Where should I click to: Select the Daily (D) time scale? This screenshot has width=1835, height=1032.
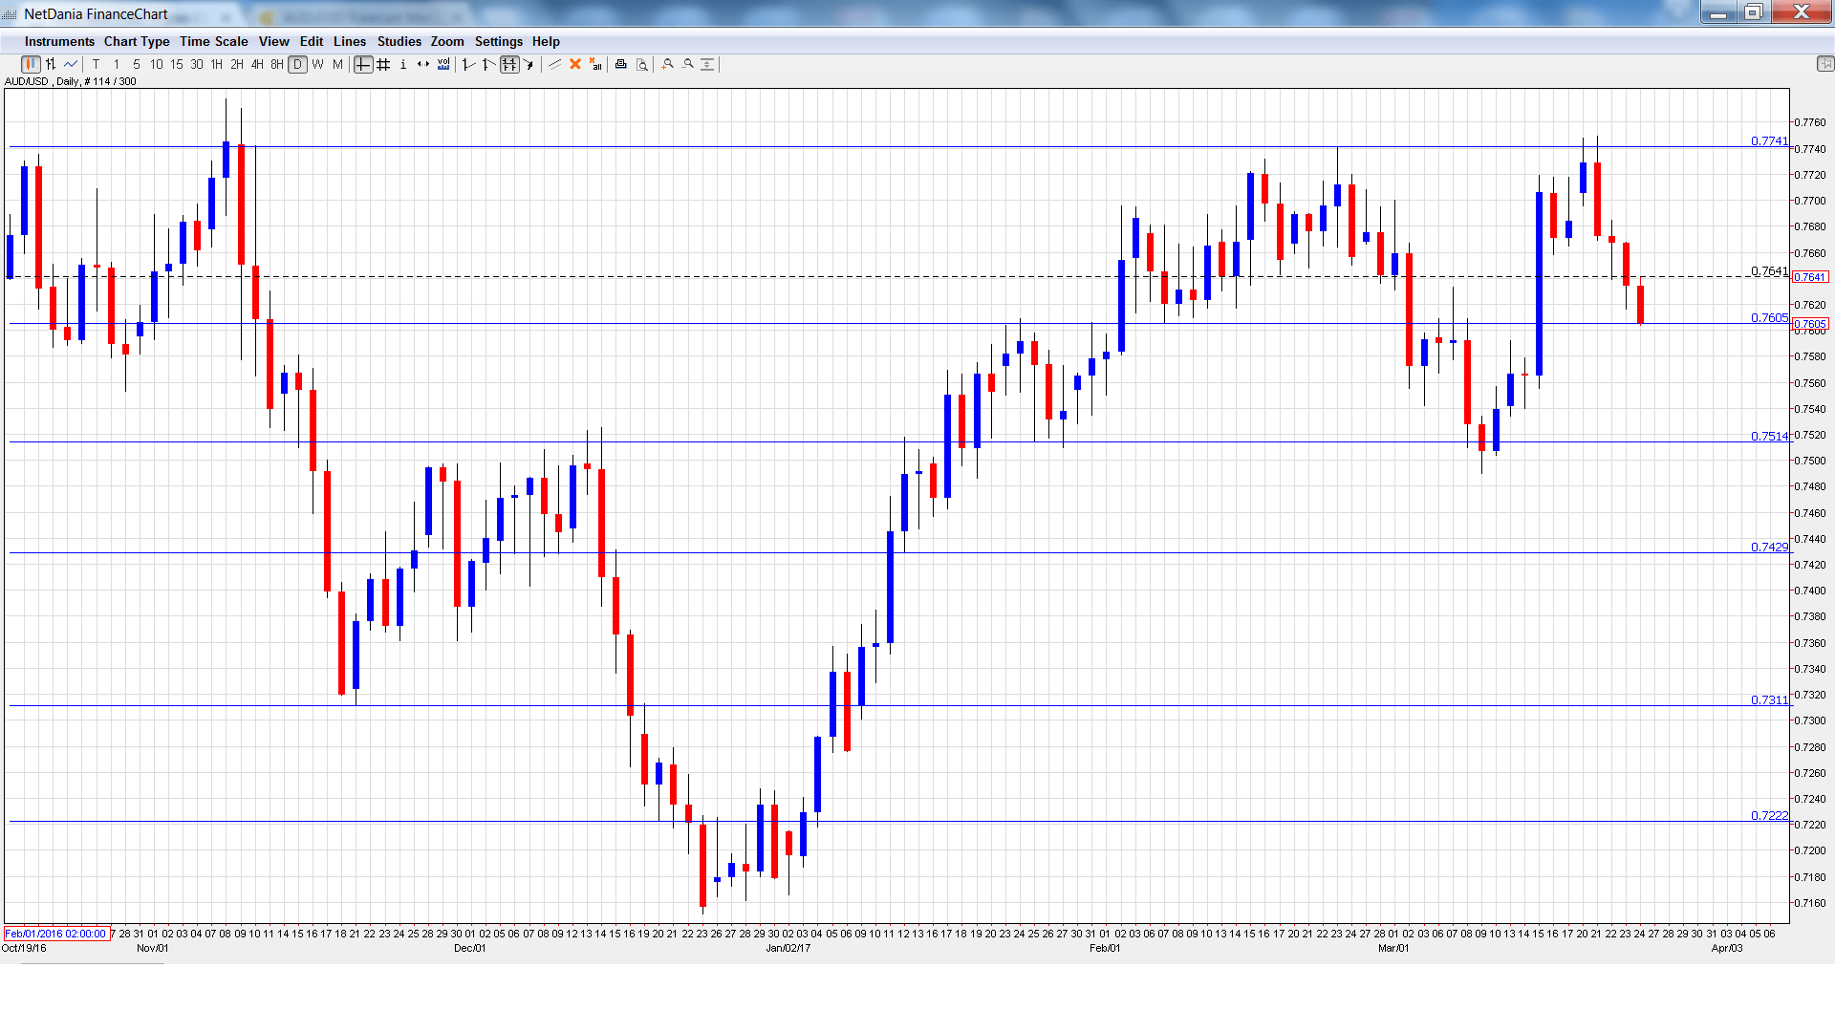pyautogui.click(x=298, y=65)
